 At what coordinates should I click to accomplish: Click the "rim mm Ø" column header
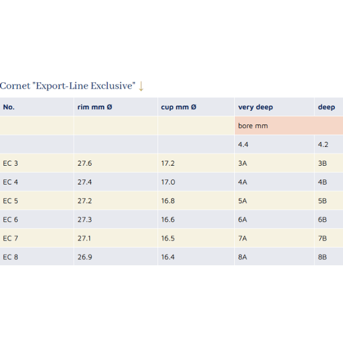coord(94,107)
